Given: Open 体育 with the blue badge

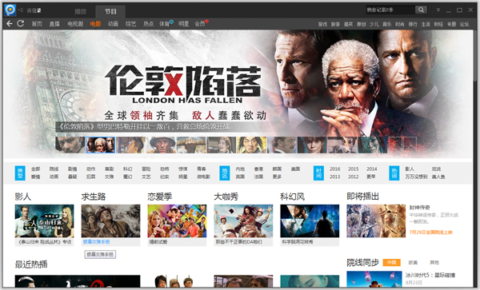Looking at the screenshot, I should point(166,23).
